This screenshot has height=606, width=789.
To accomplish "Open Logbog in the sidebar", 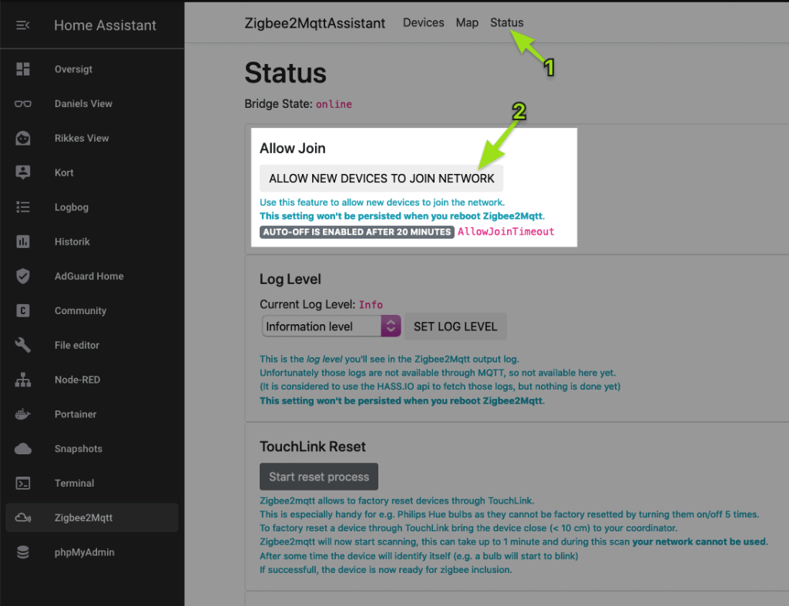I will point(92,206).
